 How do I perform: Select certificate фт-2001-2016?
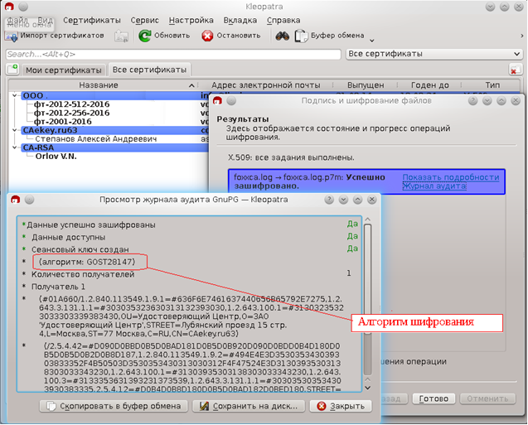point(63,122)
